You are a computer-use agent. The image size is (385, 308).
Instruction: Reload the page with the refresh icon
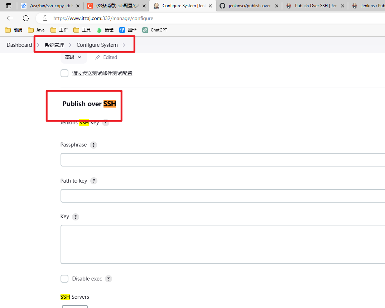26,18
